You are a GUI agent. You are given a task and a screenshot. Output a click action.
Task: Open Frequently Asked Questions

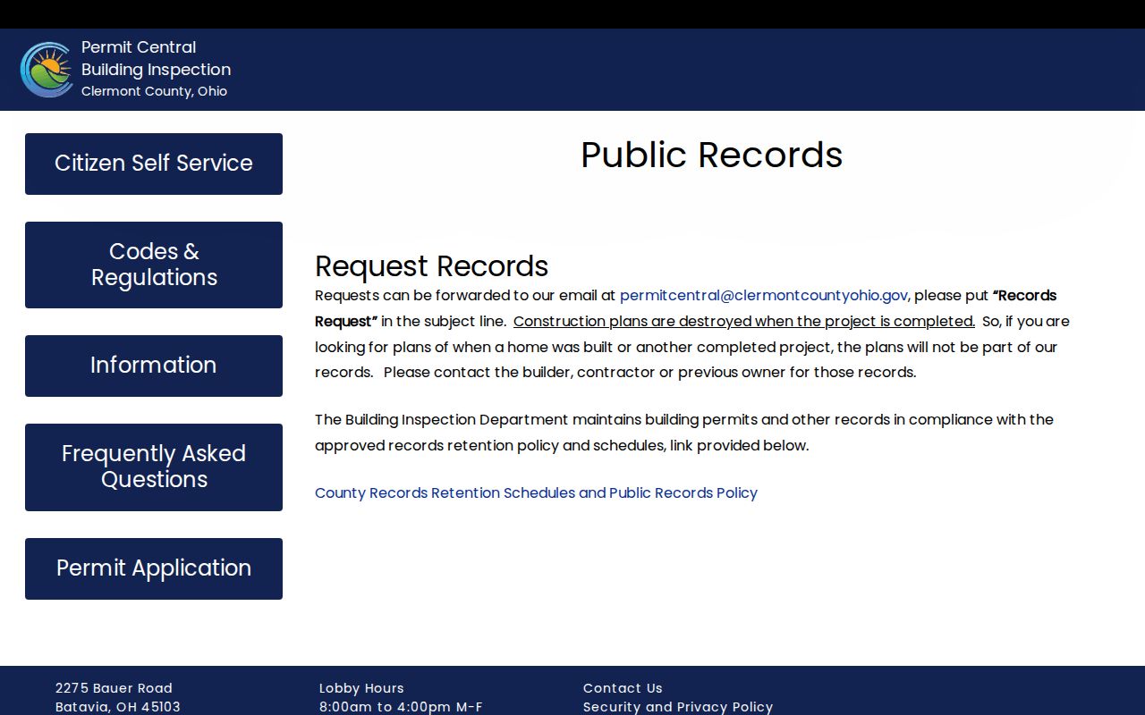(x=154, y=467)
